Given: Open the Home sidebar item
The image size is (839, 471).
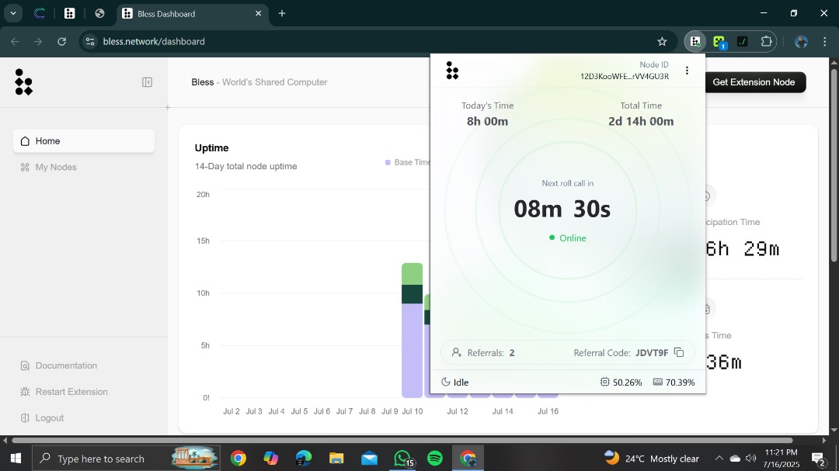Looking at the screenshot, I should [x=84, y=141].
